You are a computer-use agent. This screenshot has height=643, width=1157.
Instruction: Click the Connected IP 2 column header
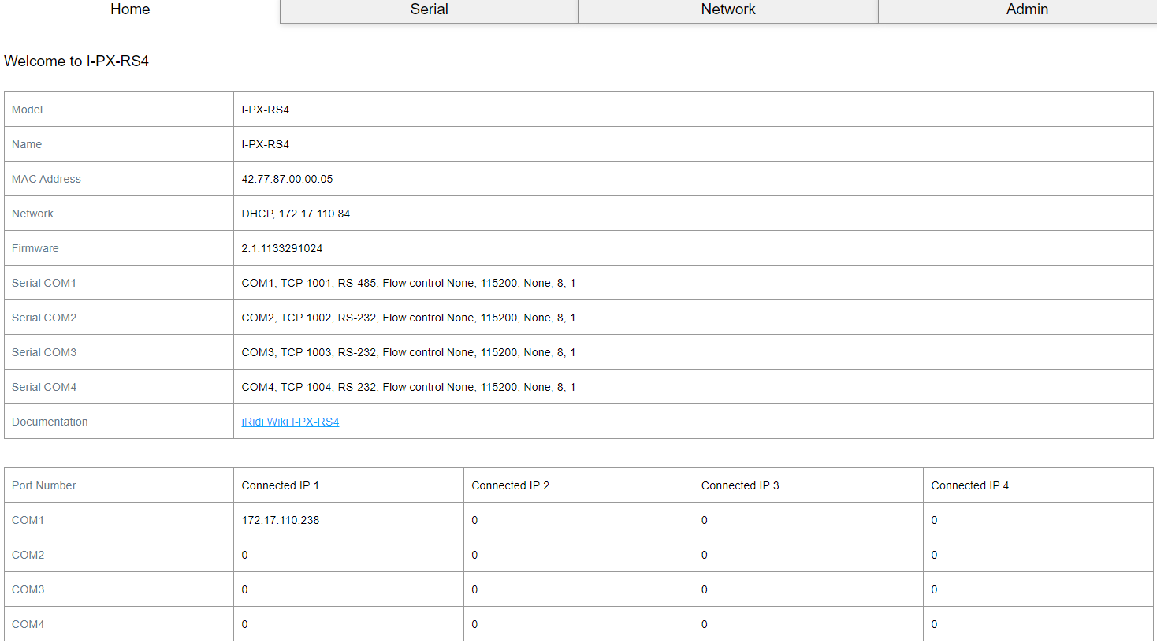tap(510, 485)
